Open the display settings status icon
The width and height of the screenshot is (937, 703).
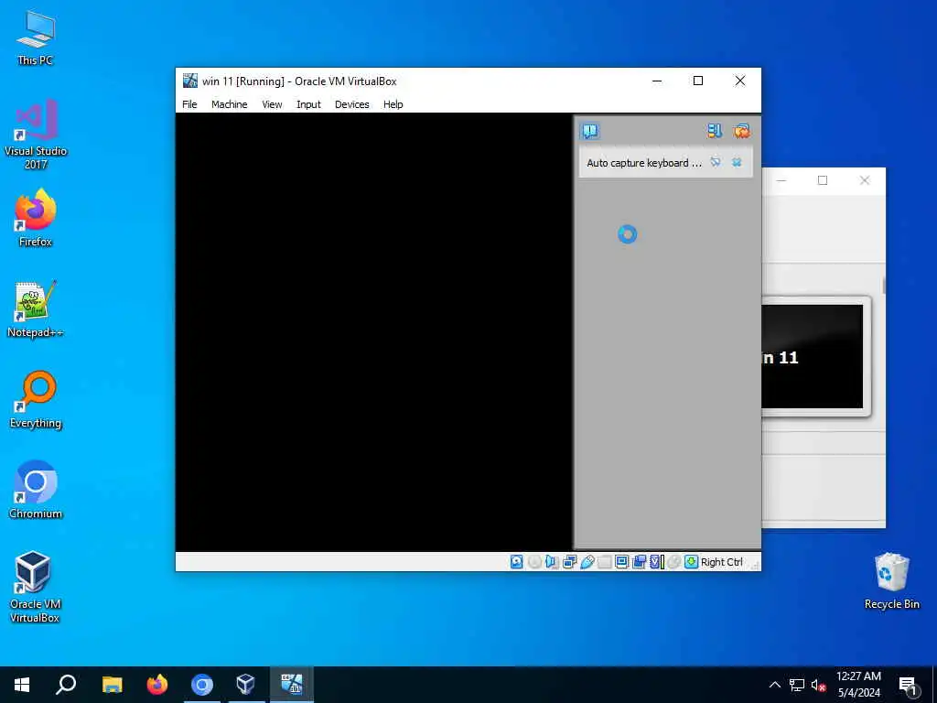click(621, 562)
